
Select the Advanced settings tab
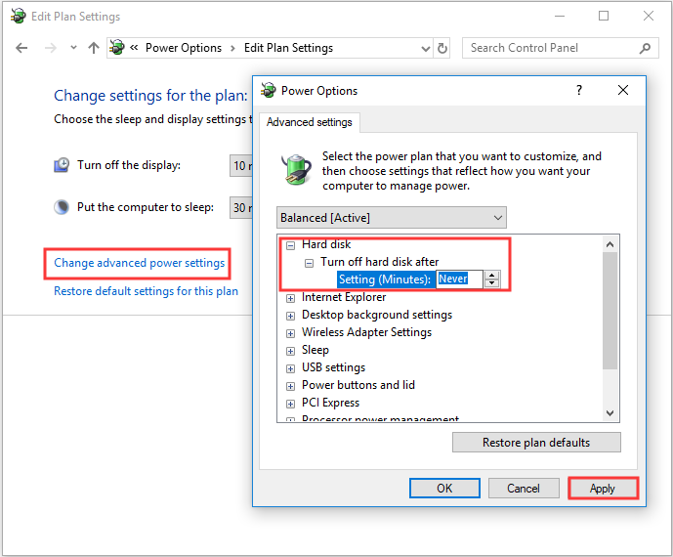coord(309,122)
